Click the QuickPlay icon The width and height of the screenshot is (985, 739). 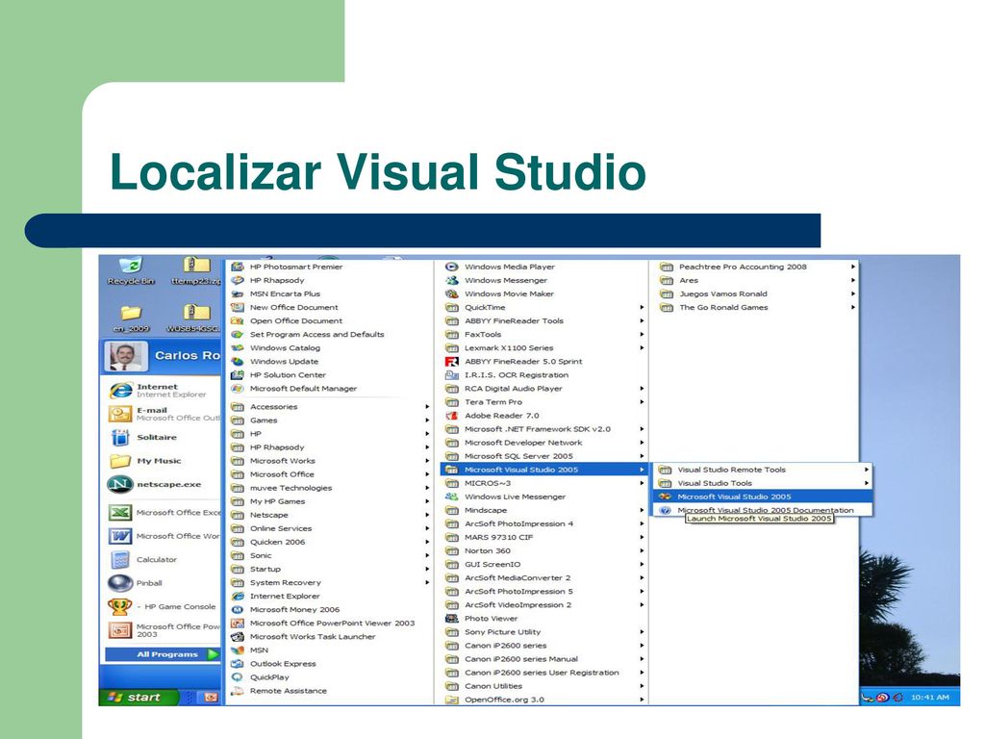238,677
